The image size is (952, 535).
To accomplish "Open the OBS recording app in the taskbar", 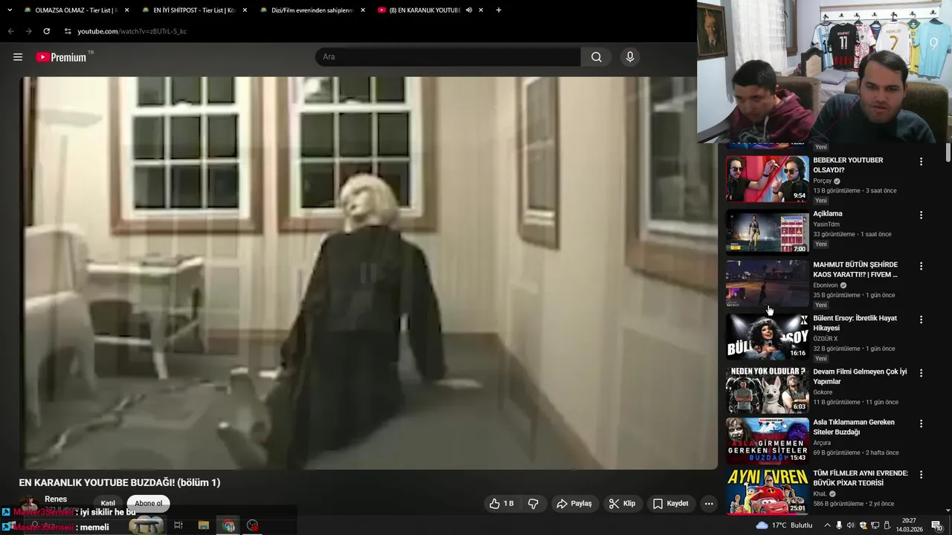I will click(x=253, y=525).
